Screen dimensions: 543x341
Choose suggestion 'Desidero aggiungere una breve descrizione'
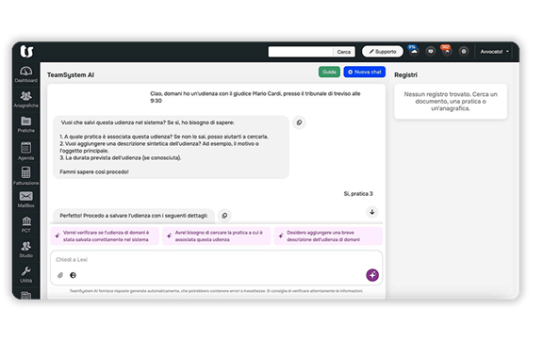tap(328, 236)
